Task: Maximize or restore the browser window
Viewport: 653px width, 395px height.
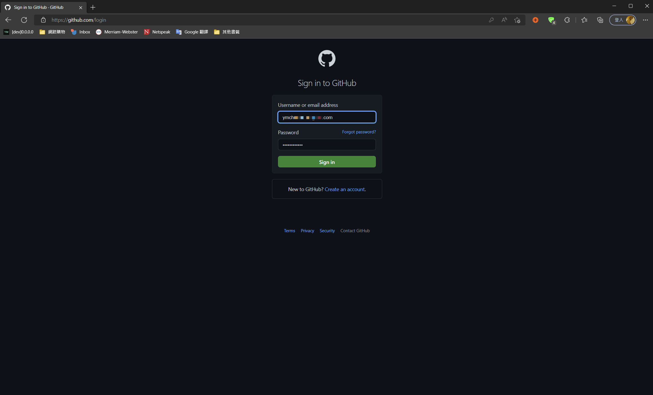Action: pyautogui.click(x=630, y=6)
